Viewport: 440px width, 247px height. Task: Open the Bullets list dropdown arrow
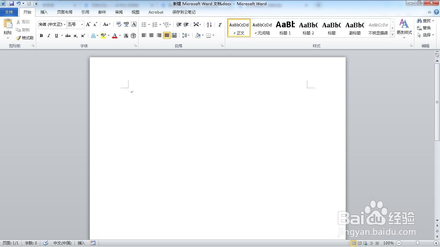149,25
